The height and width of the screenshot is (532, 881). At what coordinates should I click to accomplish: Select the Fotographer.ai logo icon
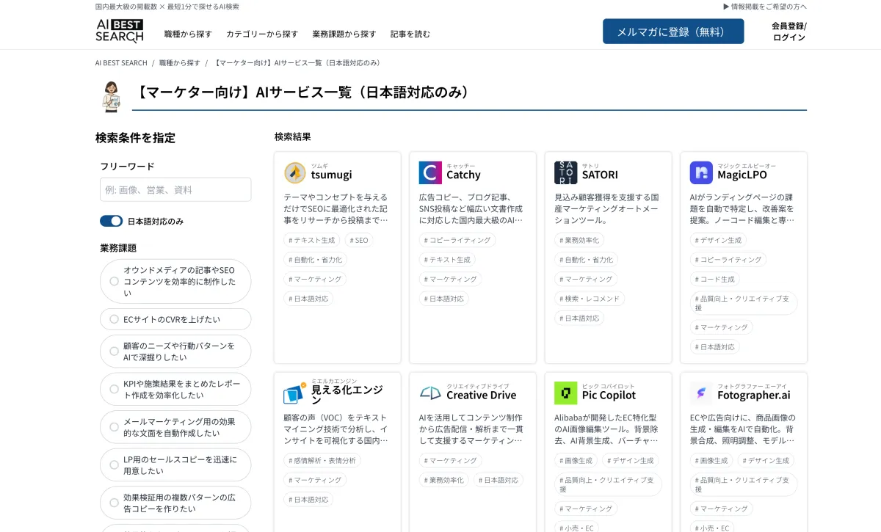[x=701, y=393]
